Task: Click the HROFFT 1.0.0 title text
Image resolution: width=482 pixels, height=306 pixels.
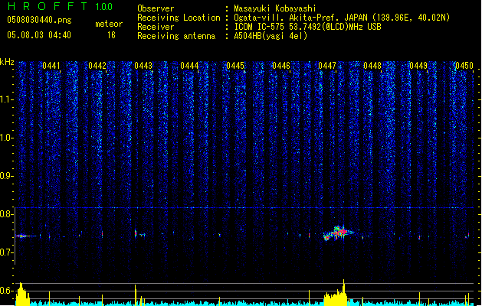Action: point(61,6)
